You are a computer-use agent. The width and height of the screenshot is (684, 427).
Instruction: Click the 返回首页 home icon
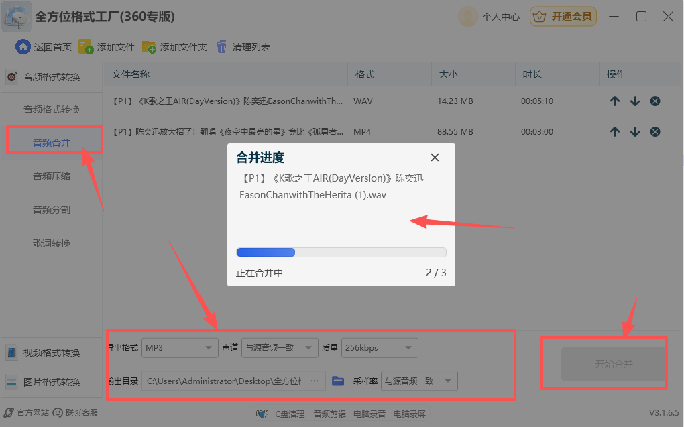pyautogui.click(x=23, y=46)
